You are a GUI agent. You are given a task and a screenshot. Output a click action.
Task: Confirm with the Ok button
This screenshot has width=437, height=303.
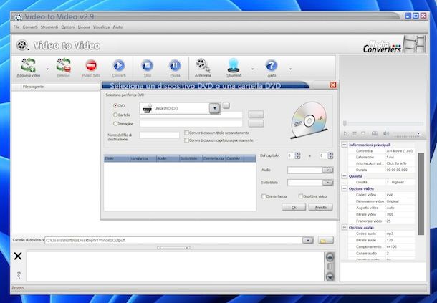click(x=294, y=208)
